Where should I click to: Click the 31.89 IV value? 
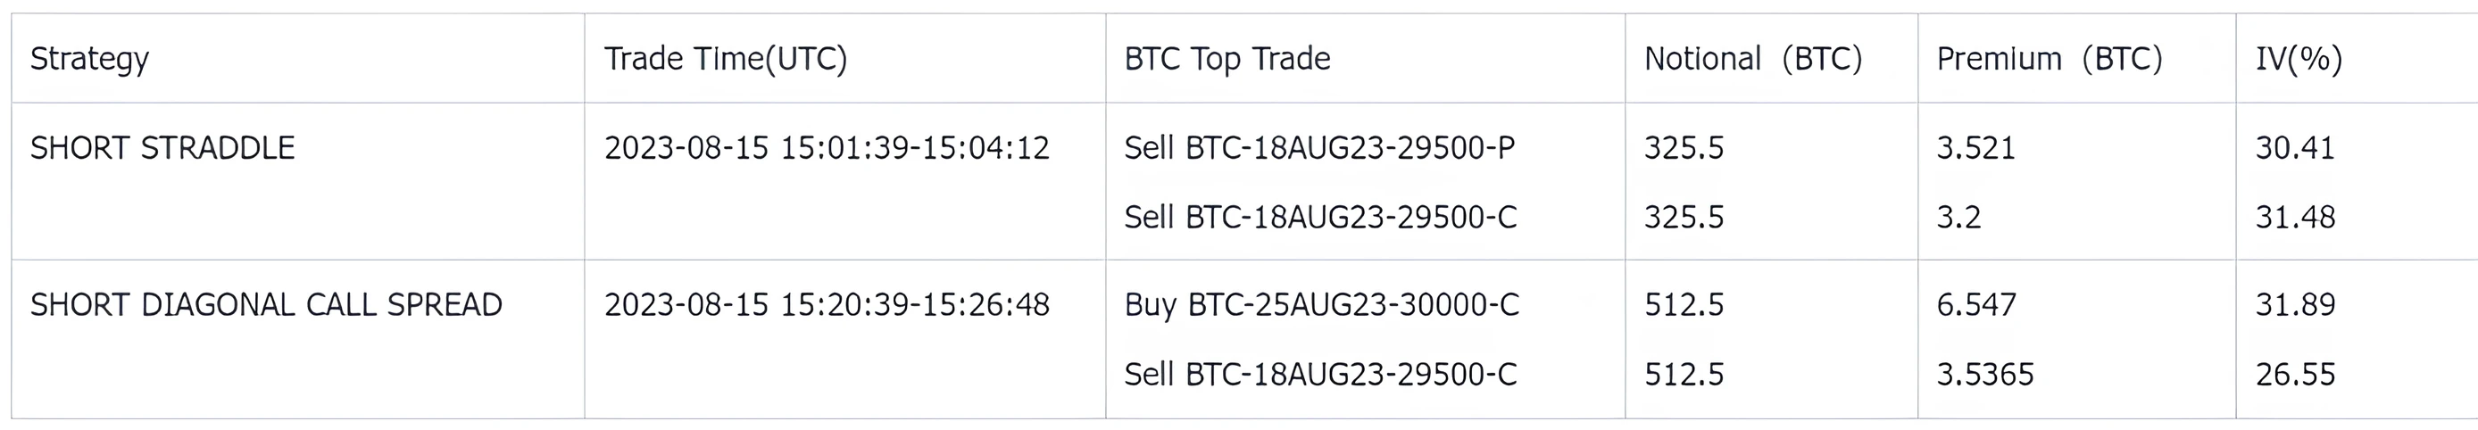(2295, 305)
